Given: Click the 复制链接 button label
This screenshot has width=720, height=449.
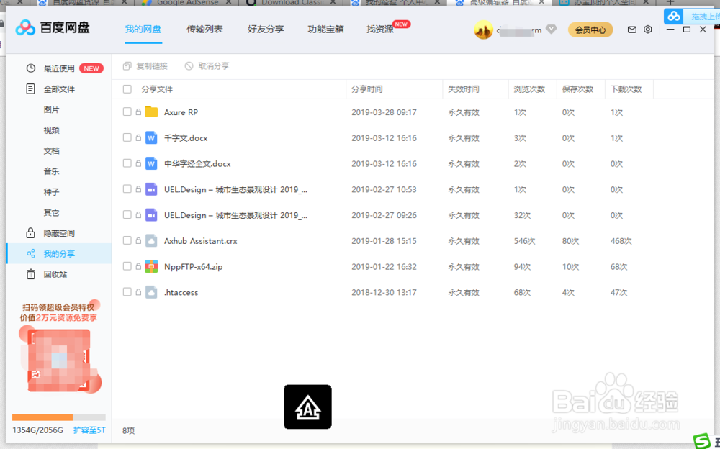Looking at the screenshot, I should [x=152, y=66].
